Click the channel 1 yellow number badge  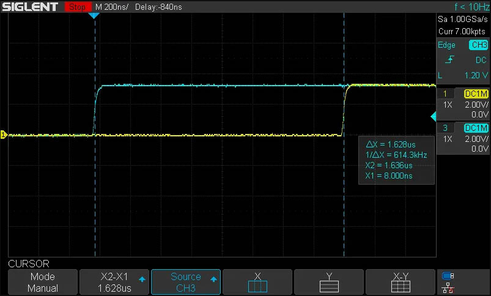(x=445, y=94)
